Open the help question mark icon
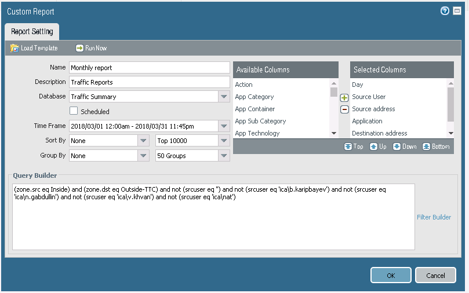The height and width of the screenshot is (293, 469). (x=445, y=11)
